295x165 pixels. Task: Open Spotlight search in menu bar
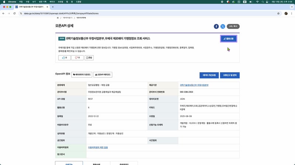point(263,2)
